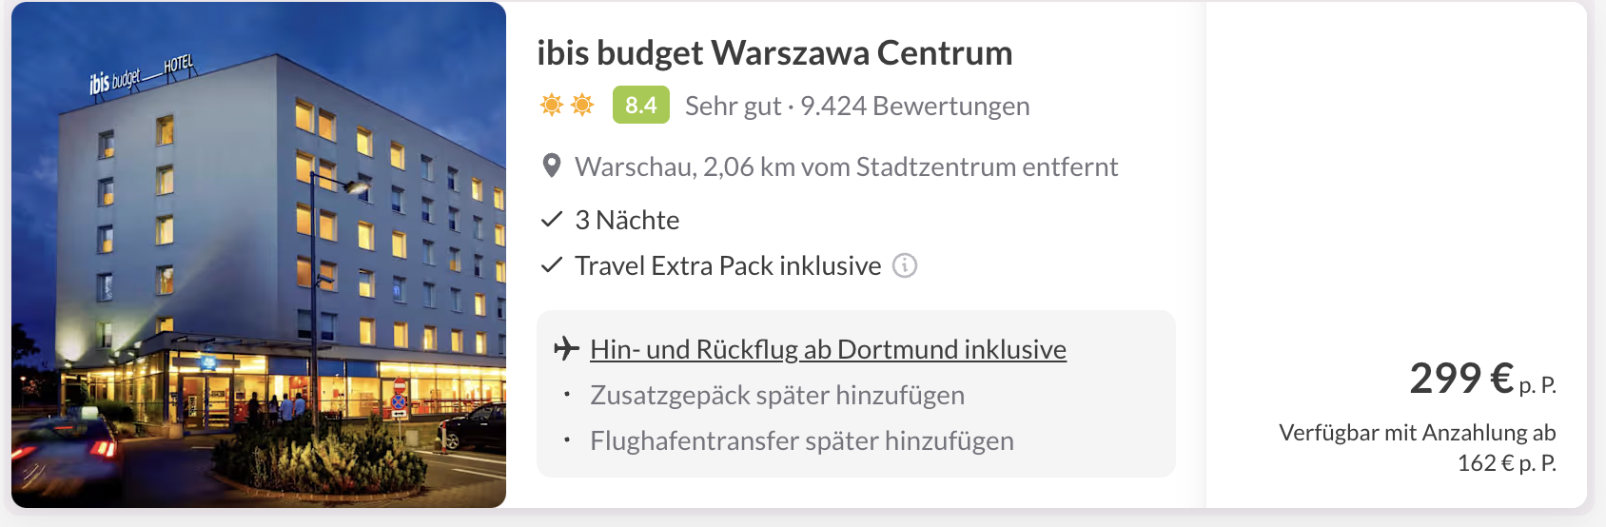Click the location pin icon
The width and height of the screenshot is (1606, 527).
(x=551, y=166)
